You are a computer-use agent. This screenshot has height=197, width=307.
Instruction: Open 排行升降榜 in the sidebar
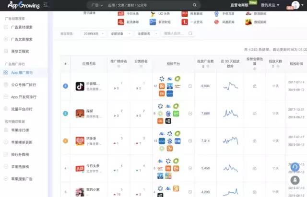[x=20, y=154]
